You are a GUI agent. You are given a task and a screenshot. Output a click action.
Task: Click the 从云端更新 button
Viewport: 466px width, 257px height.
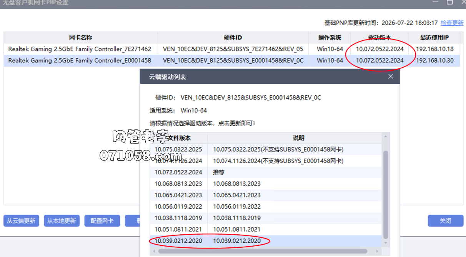[x=21, y=221]
